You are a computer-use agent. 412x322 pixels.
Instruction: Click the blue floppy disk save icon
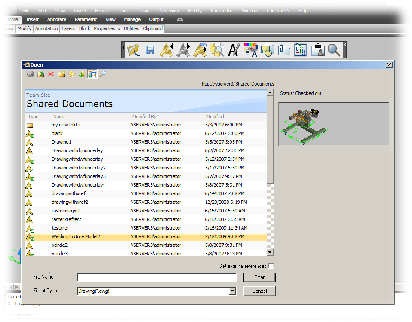click(x=150, y=50)
